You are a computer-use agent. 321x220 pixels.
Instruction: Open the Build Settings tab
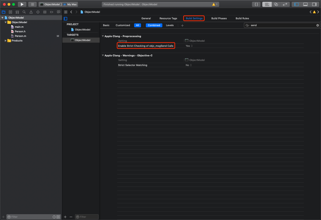[x=194, y=18]
